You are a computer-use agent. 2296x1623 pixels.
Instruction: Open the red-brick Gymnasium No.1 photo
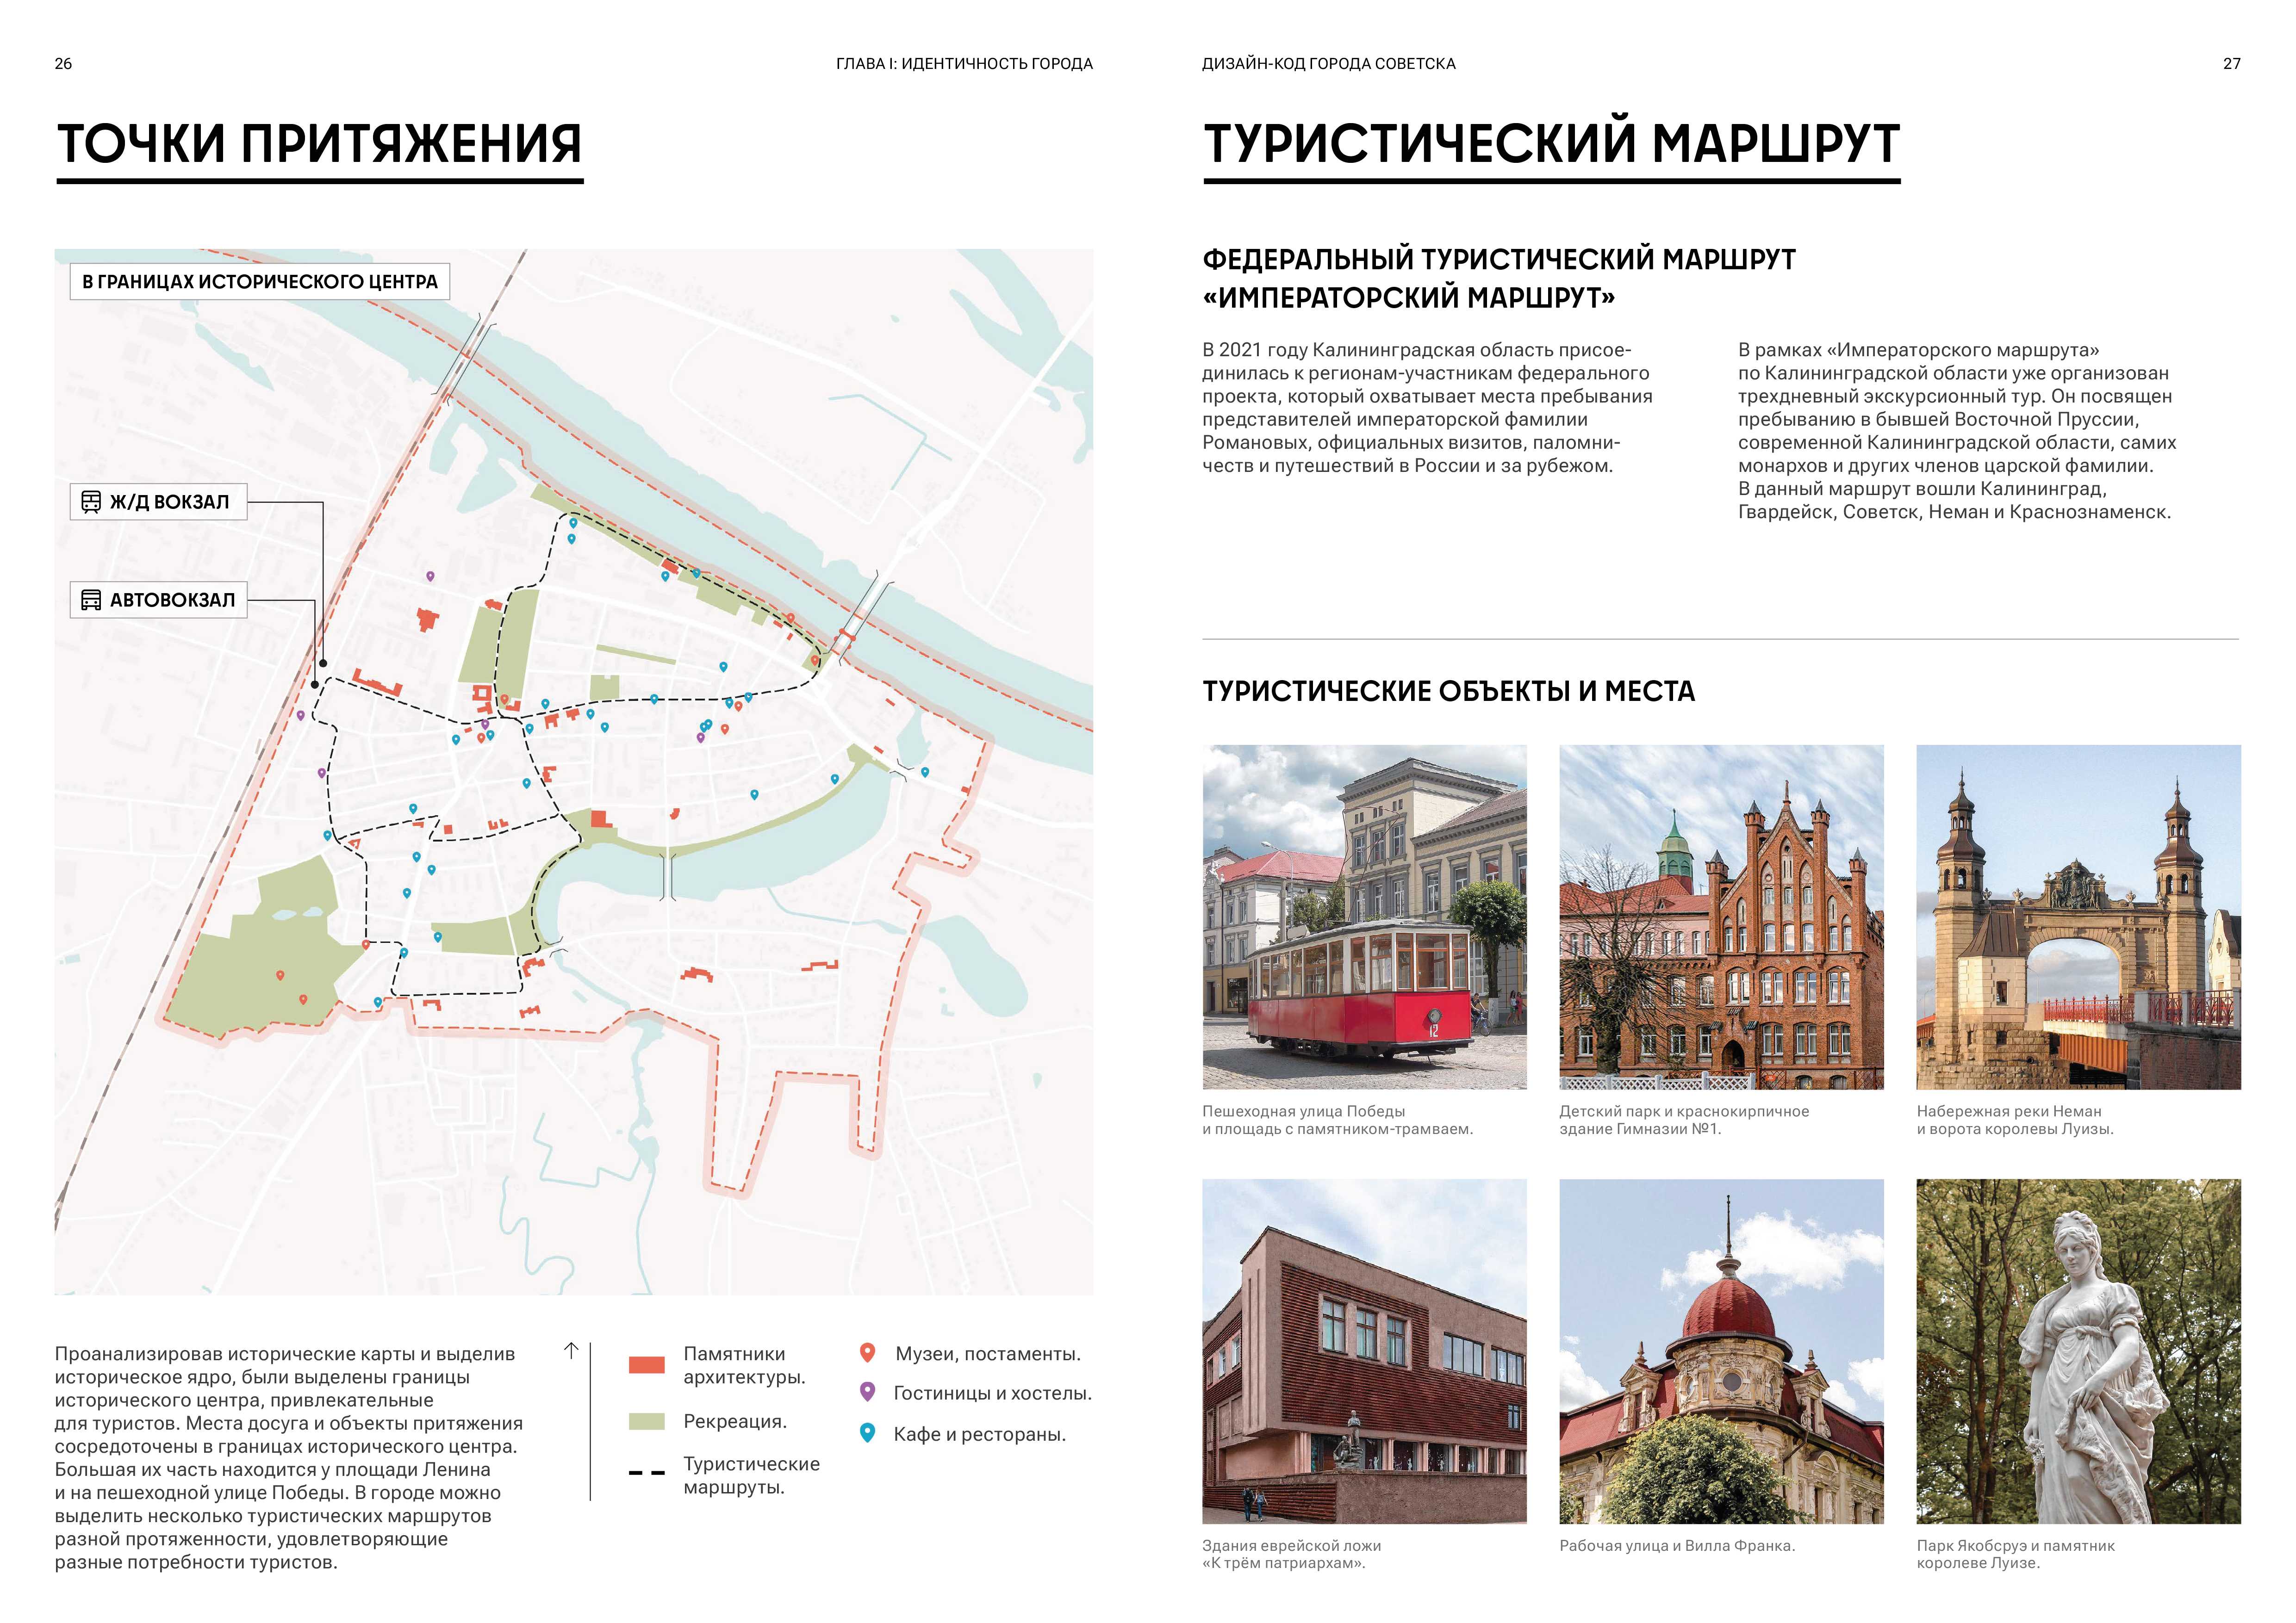coord(1721,917)
